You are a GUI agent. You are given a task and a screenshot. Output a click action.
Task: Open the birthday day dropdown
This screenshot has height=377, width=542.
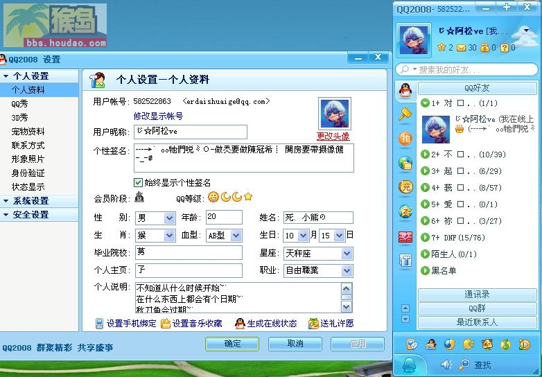(340, 236)
